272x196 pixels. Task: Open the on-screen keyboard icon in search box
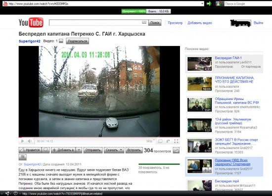(144, 22)
